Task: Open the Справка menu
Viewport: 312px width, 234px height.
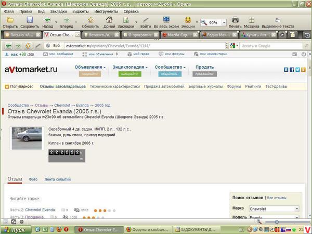Action: [131, 11]
